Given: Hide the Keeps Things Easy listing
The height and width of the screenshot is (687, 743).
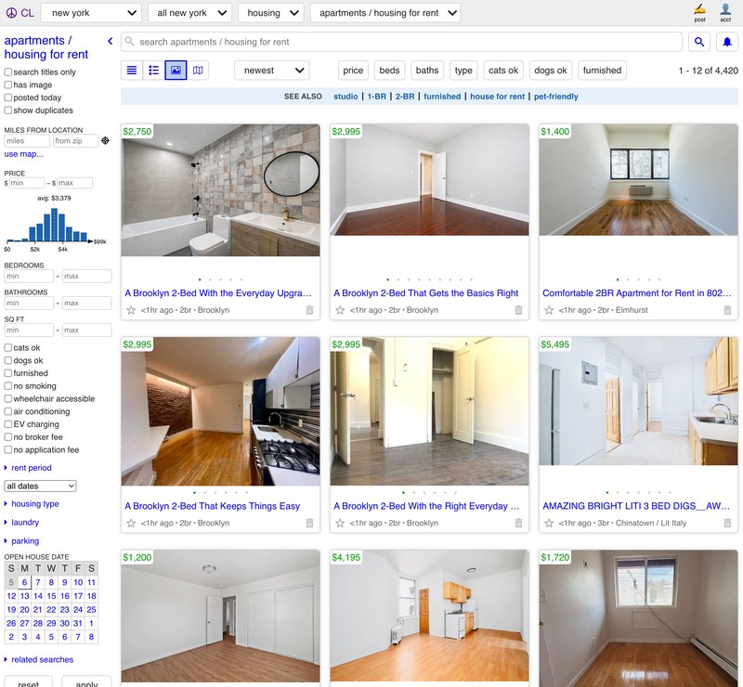Looking at the screenshot, I should pos(309,523).
